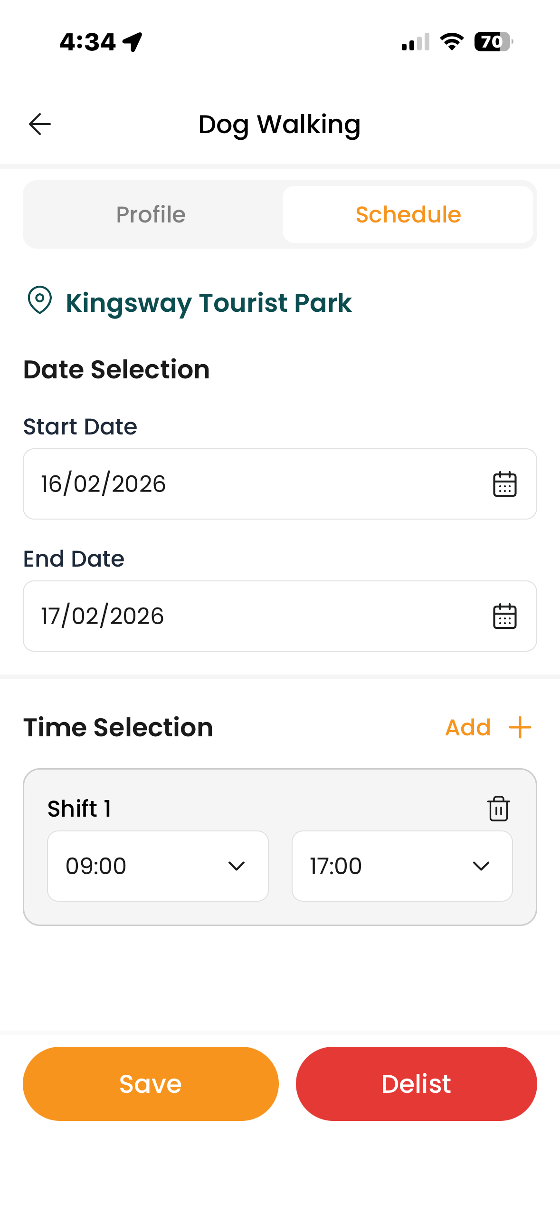Viewport: 560px width, 1215px height.
Task: Select the Schedule tab
Action: (x=408, y=214)
